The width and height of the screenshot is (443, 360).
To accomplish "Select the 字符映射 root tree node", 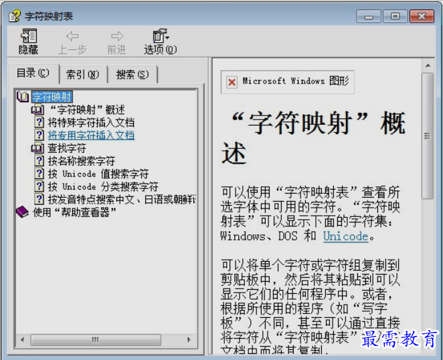I will 52,97.
